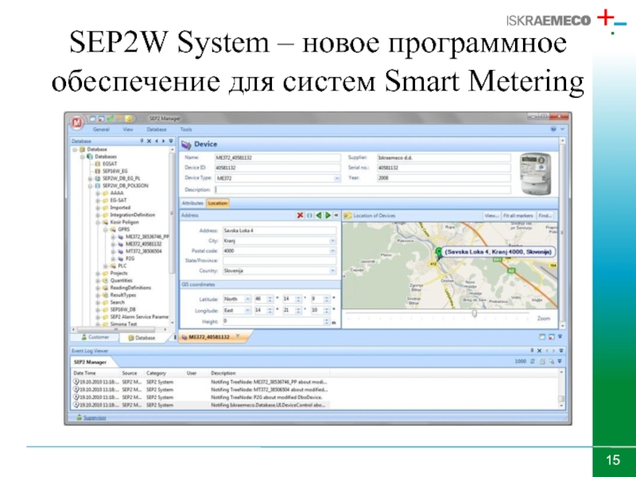
Task: Select the Database panel tab at bottom
Action: pyautogui.click(x=142, y=338)
